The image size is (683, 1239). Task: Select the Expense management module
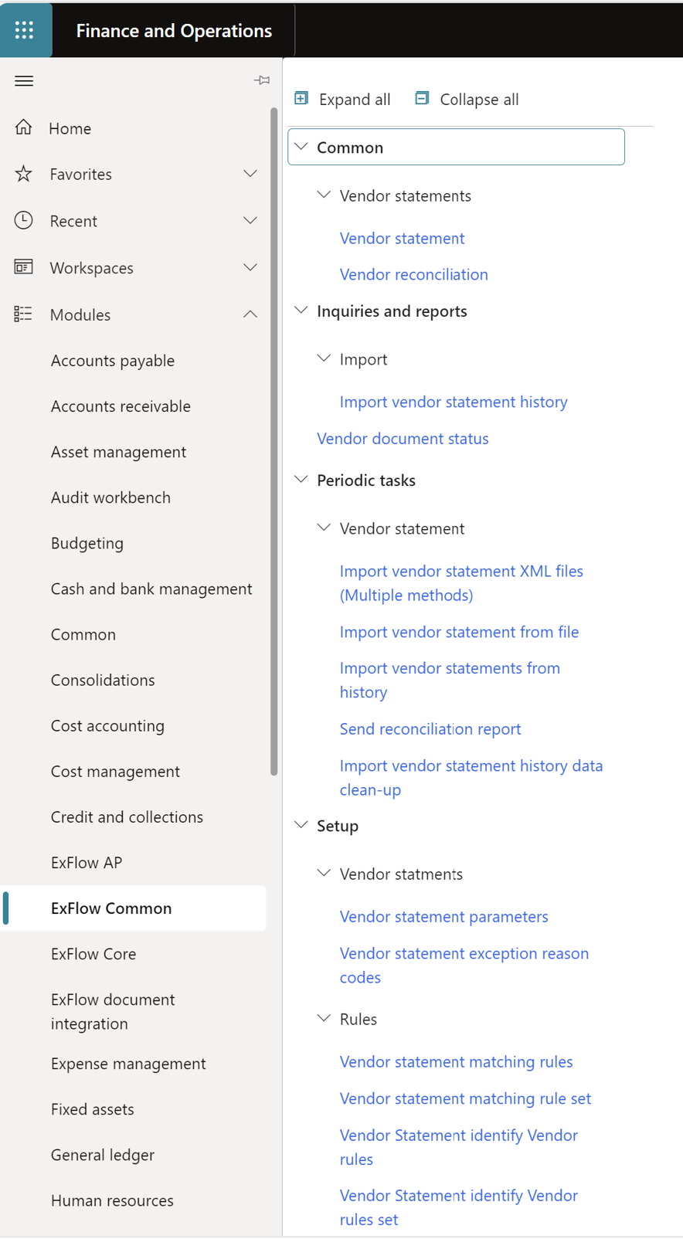(x=128, y=1064)
